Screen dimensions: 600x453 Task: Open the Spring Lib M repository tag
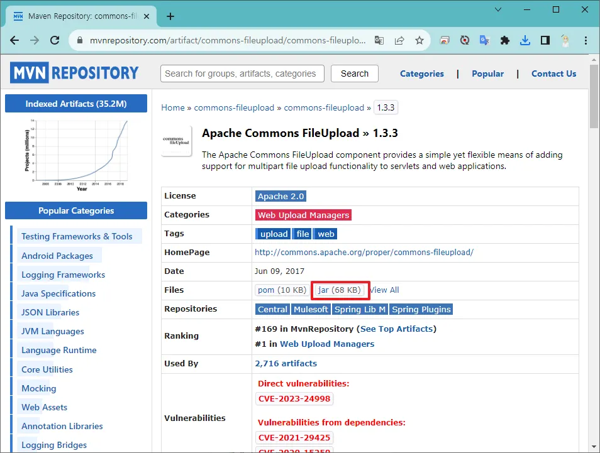click(x=360, y=309)
